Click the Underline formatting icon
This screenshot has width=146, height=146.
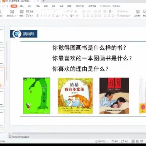[45, 16]
